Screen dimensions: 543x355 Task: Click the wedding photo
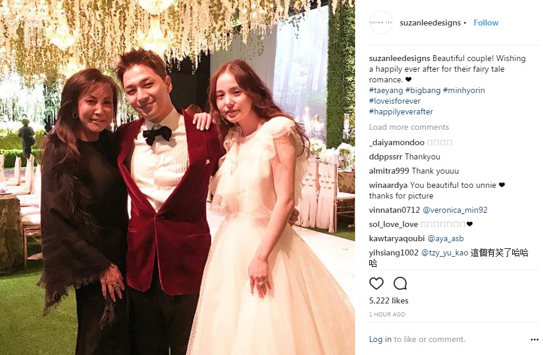(x=177, y=177)
